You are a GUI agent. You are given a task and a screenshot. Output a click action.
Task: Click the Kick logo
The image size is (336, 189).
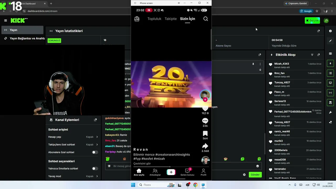coord(19,20)
